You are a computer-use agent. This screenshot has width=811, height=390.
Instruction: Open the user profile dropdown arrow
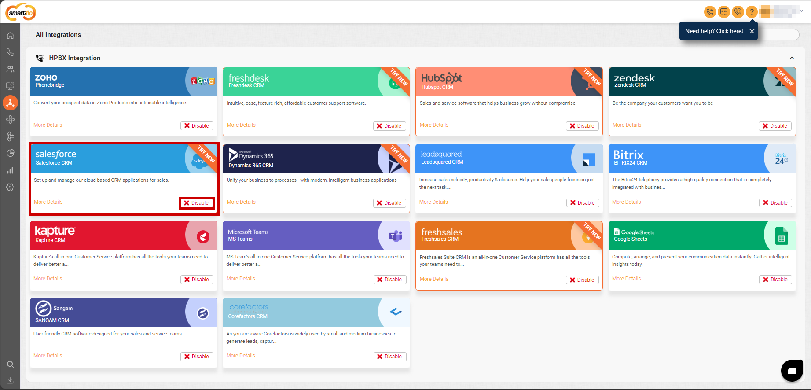[x=801, y=11]
